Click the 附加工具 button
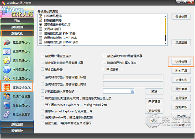195x139 pixels. pyautogui.click(x=181, y=71)
